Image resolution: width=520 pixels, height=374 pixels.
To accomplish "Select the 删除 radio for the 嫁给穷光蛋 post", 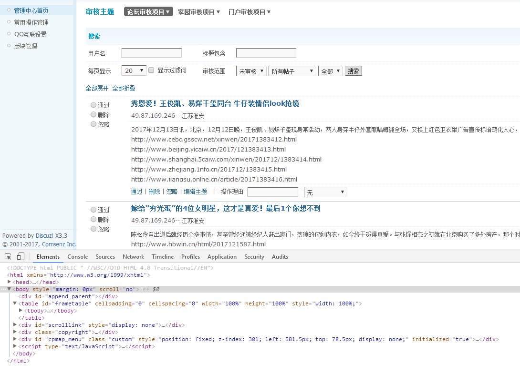I will point(94,219).
